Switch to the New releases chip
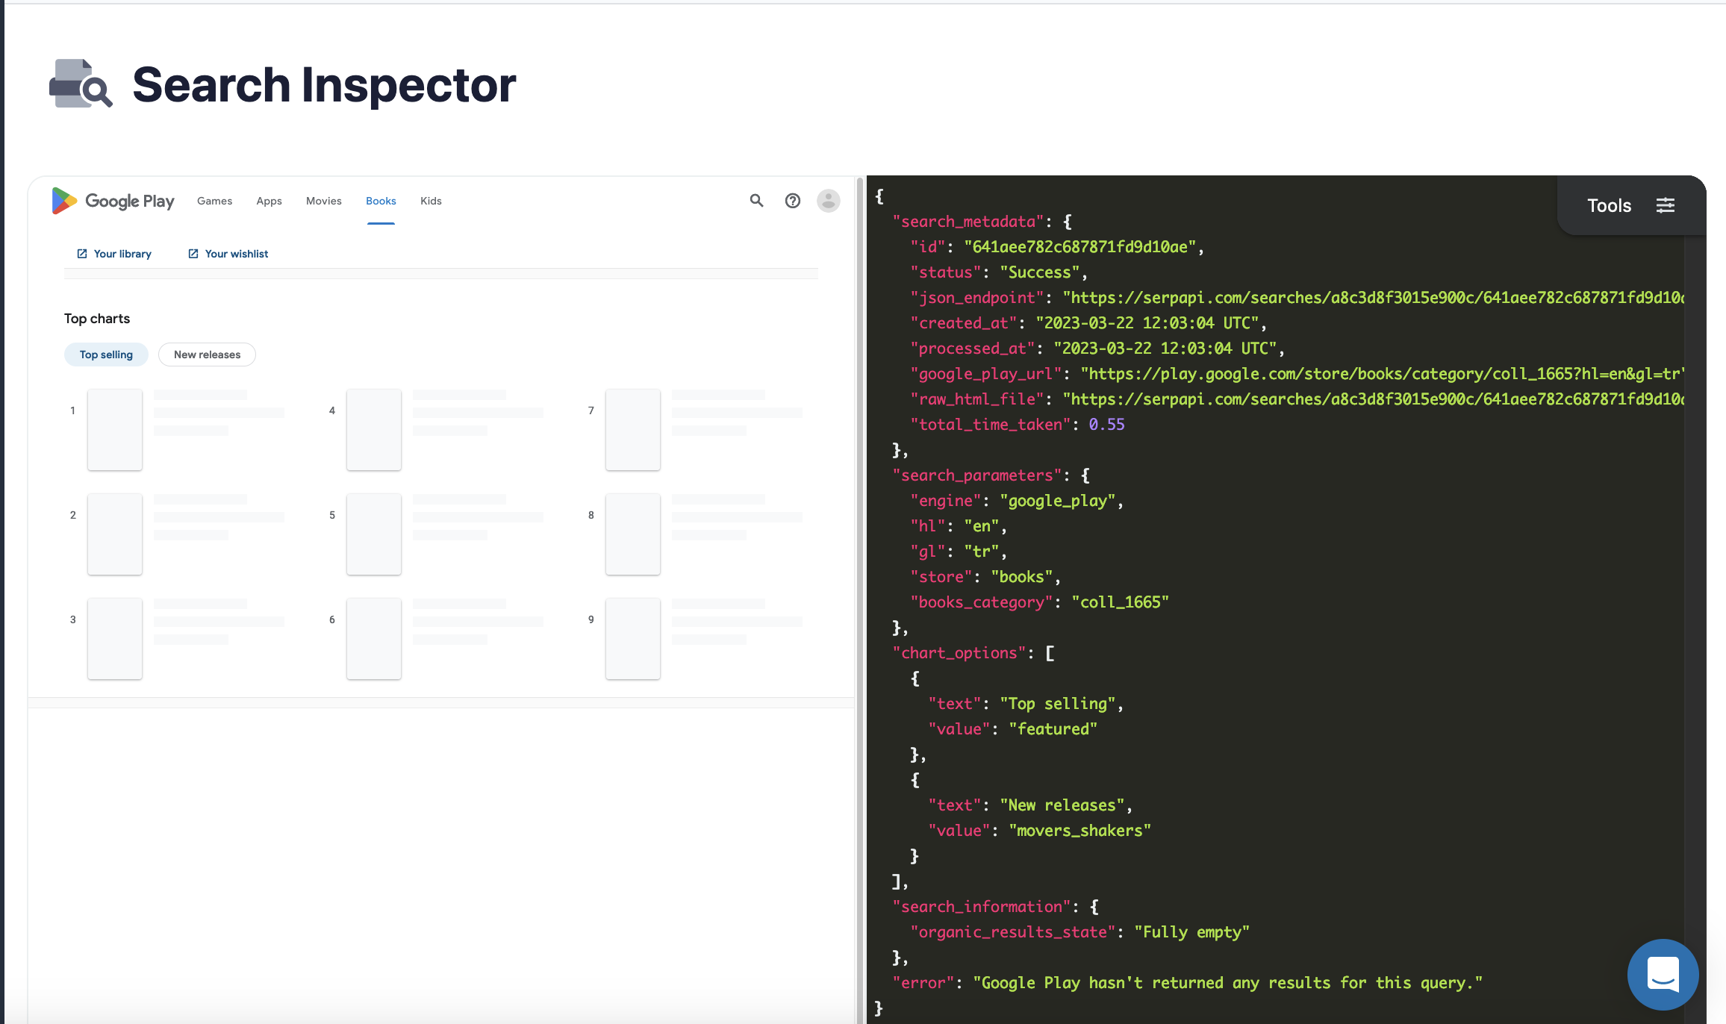 (x=207, y=354)
